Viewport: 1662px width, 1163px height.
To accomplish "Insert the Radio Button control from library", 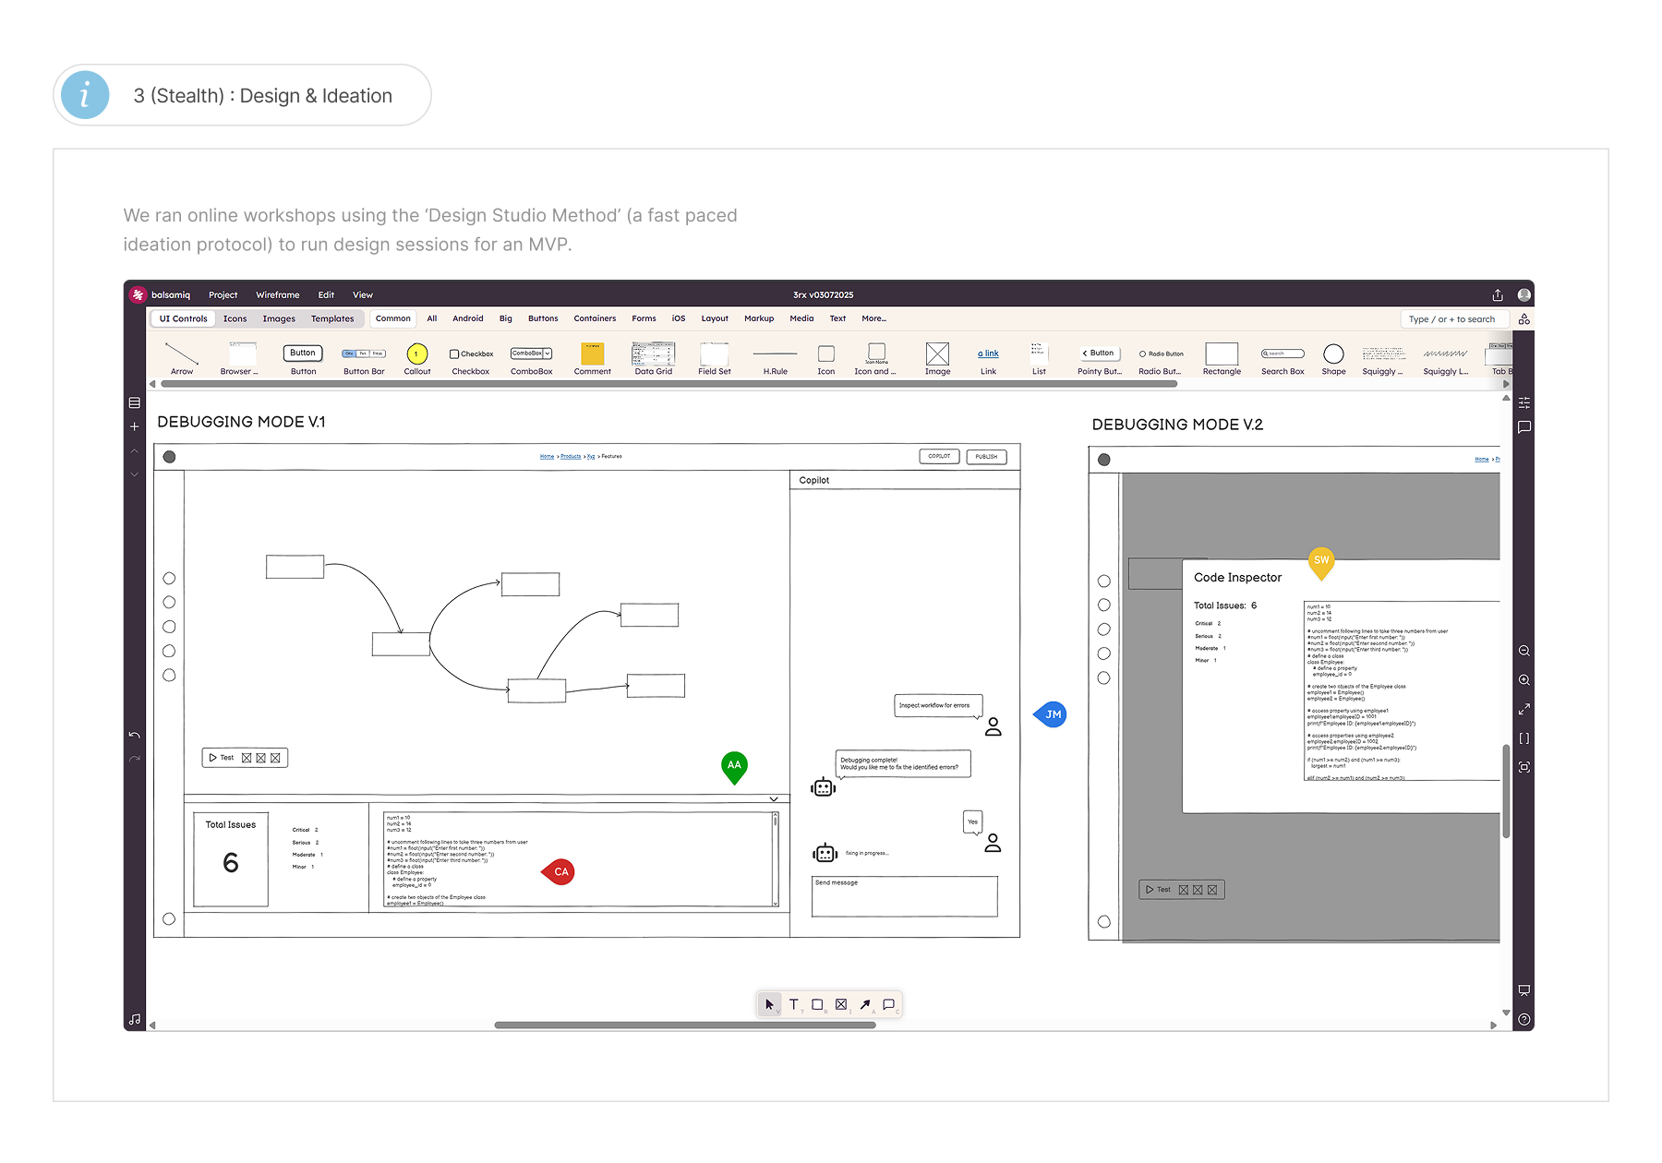I will click(1161, 359).
